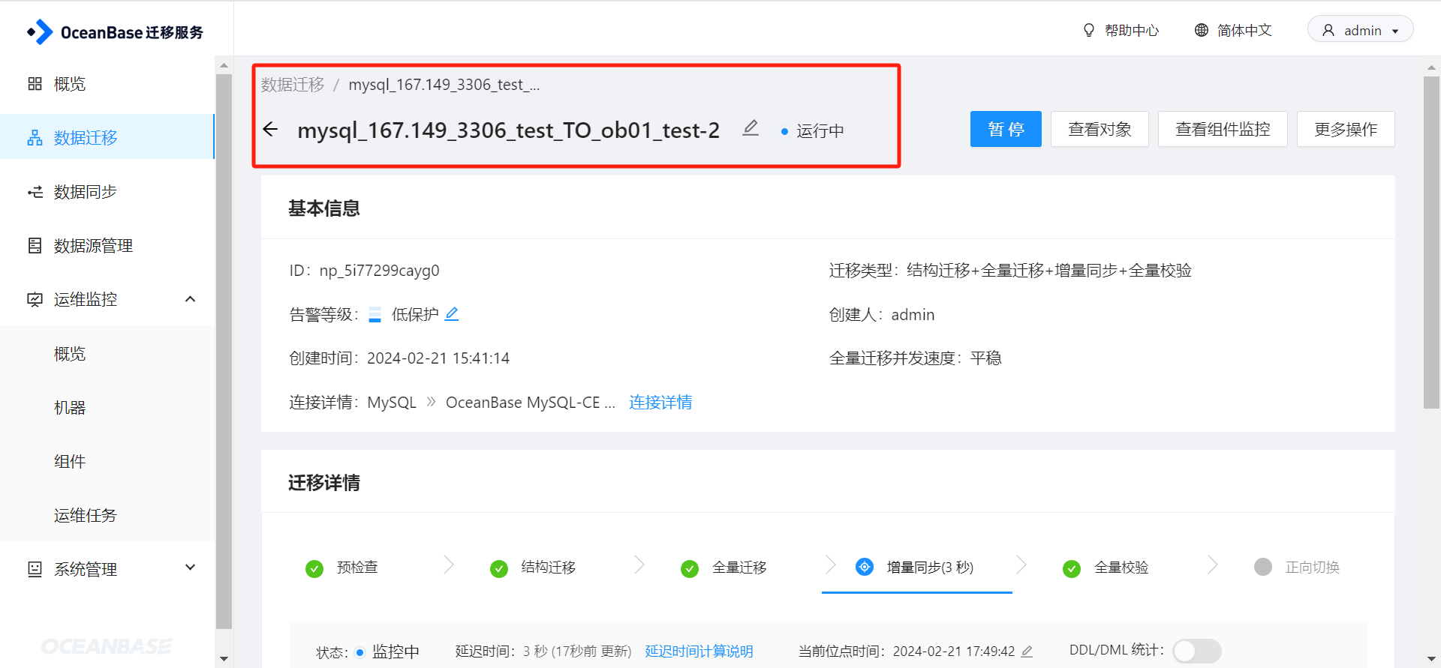
Task: Edit 当前位点时间 with pencil icon
Action: [1027, 652]
